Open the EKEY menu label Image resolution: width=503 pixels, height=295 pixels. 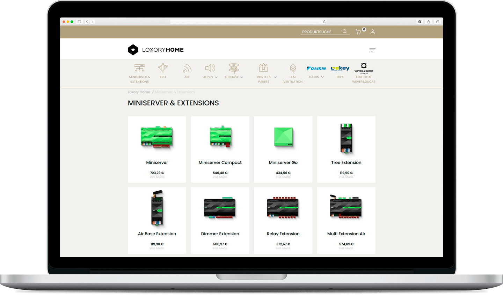coord(340,77)
